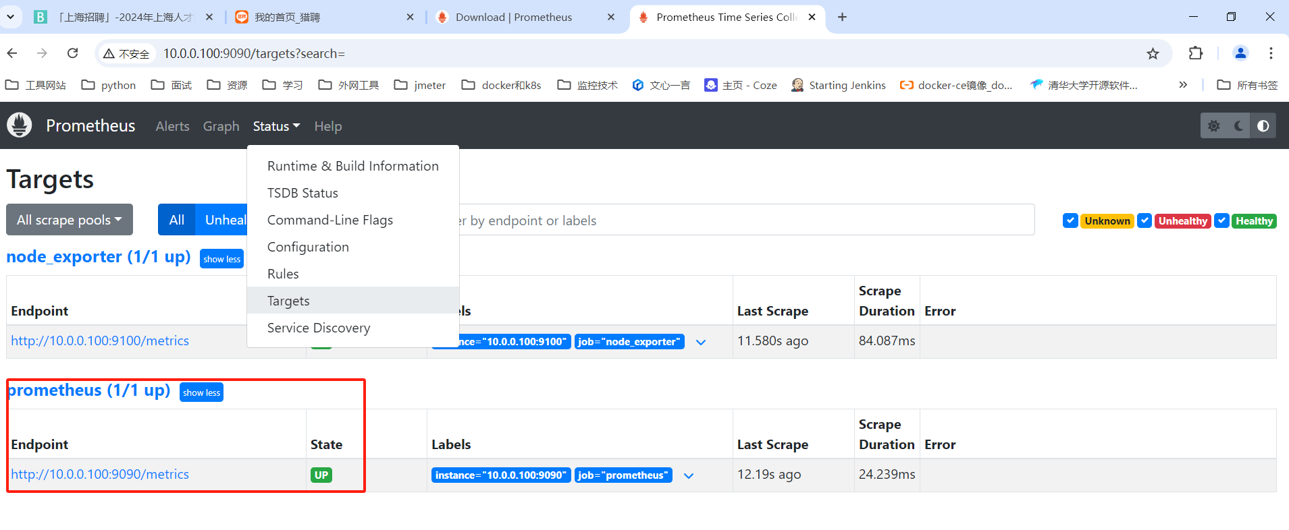Click the prometheus (1/1 up) heading
The width and height of the screenshot is (1289, 530).
[x=88, y=390]
